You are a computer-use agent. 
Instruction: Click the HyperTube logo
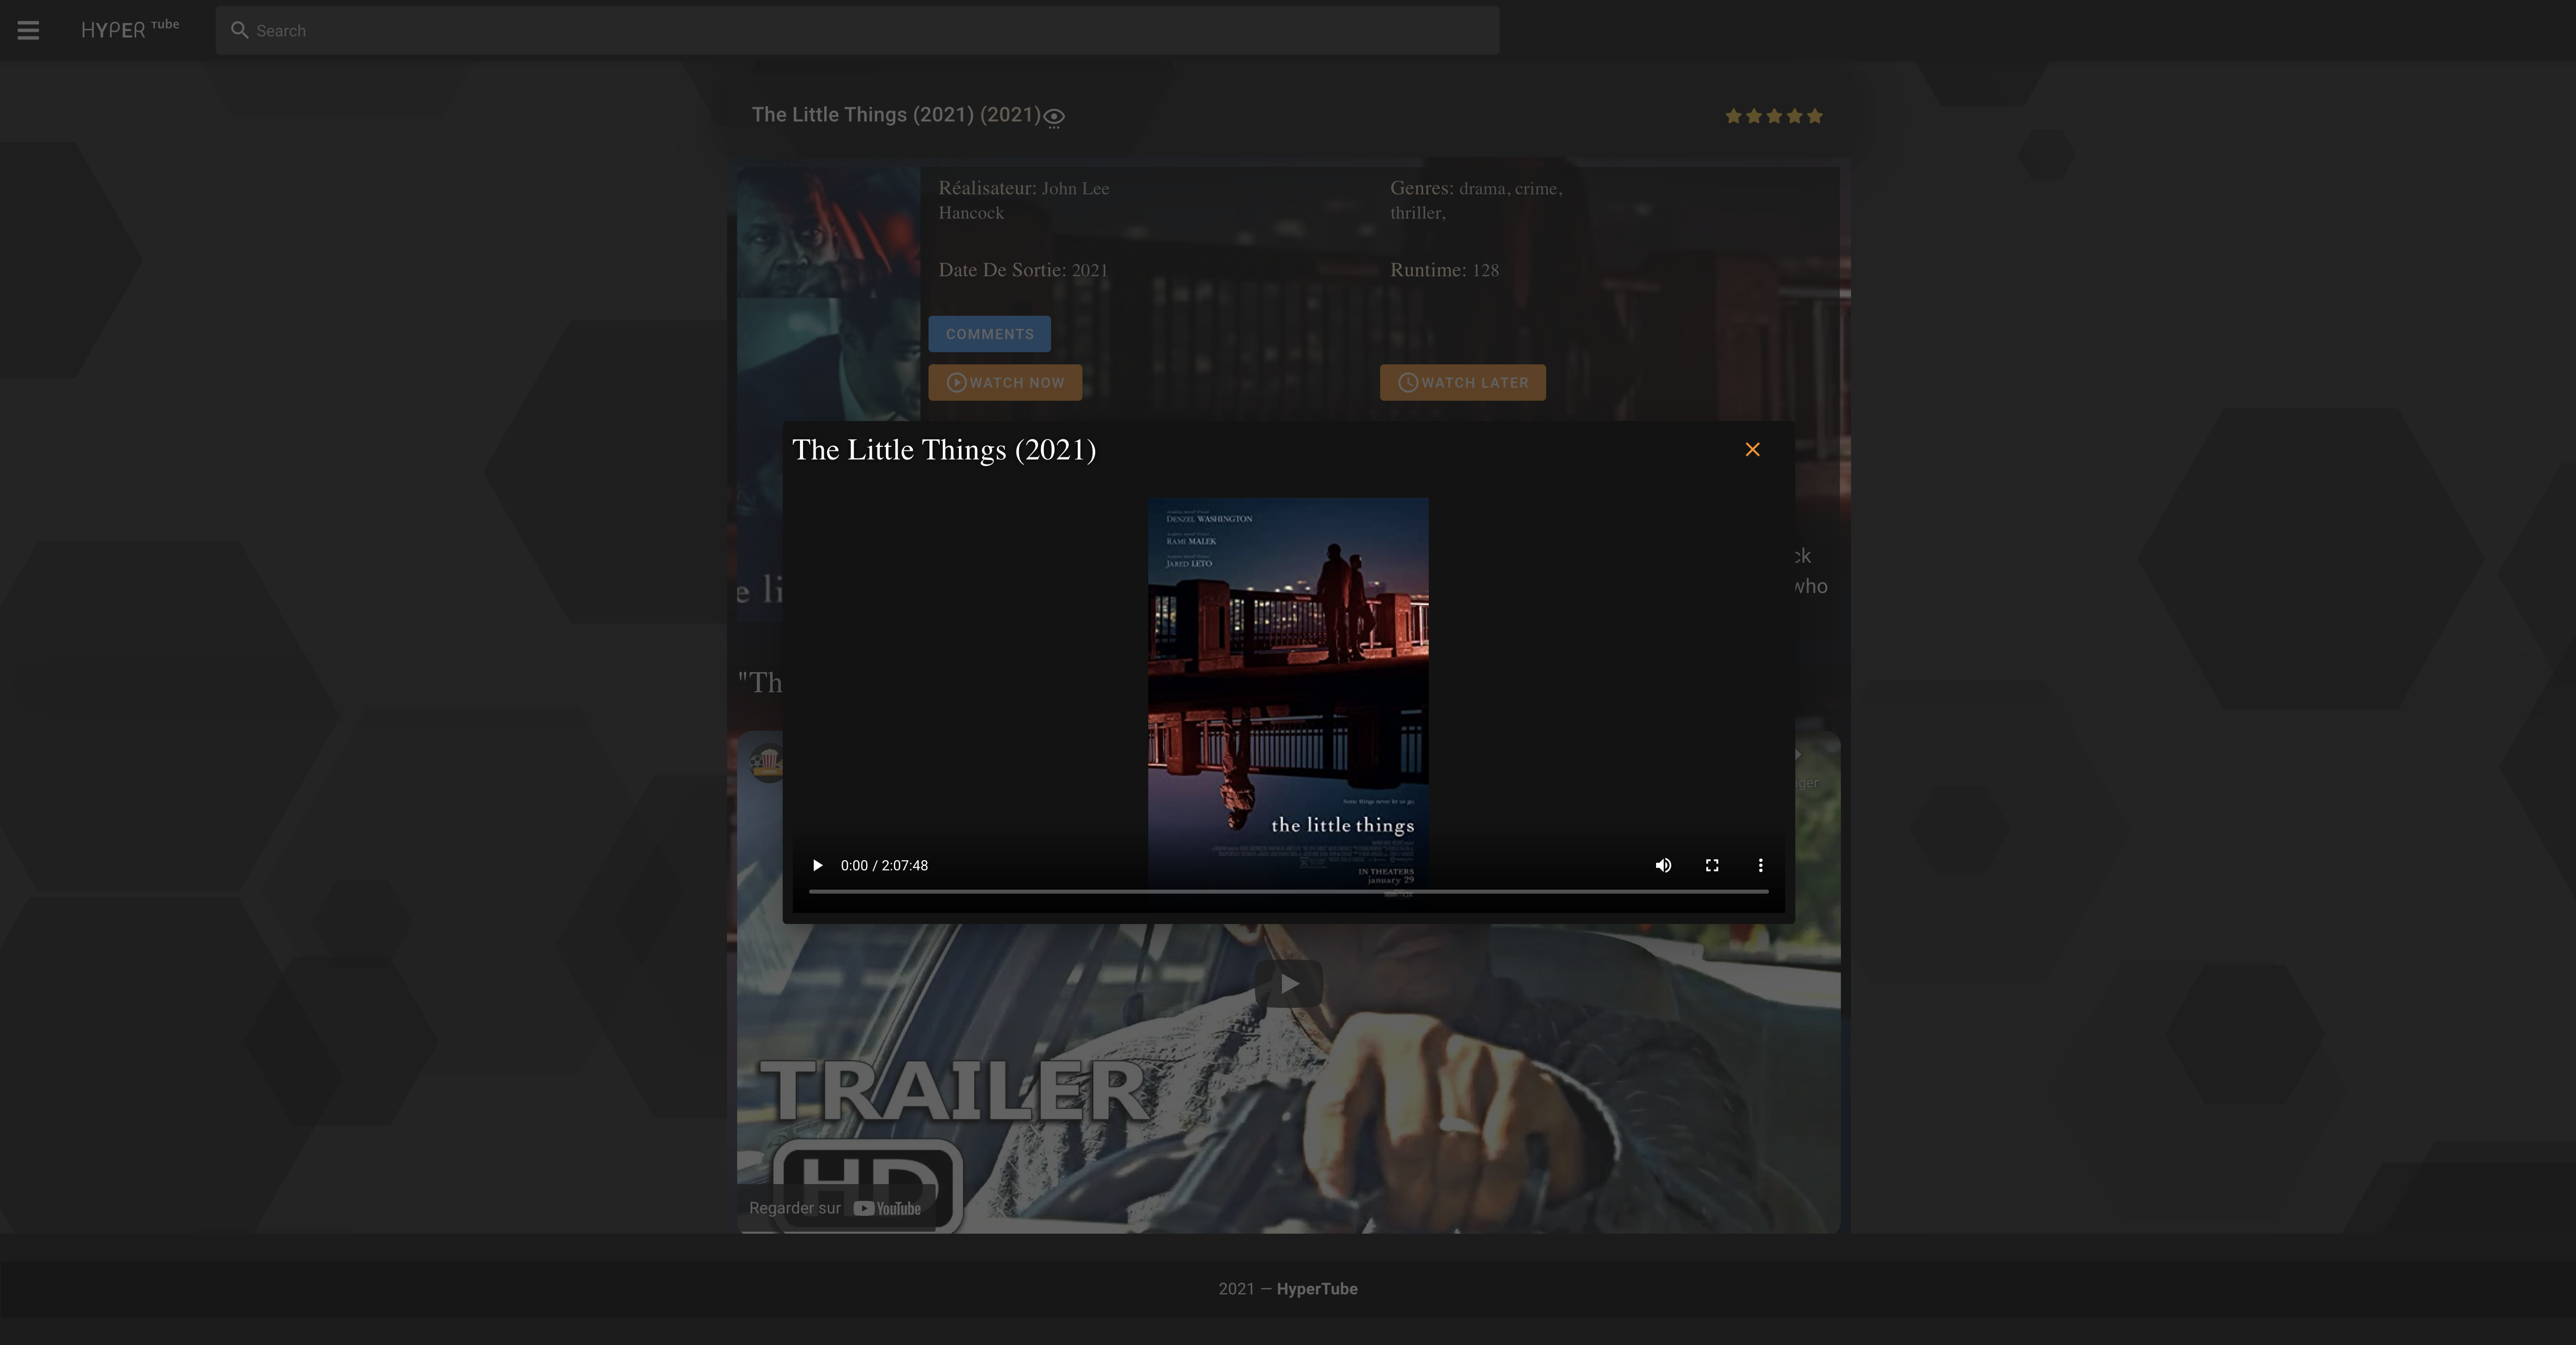pos(129,29)
